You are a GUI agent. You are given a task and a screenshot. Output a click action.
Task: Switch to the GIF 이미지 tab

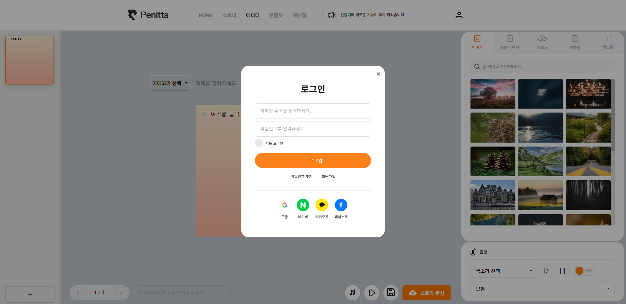tap(510, 43)
